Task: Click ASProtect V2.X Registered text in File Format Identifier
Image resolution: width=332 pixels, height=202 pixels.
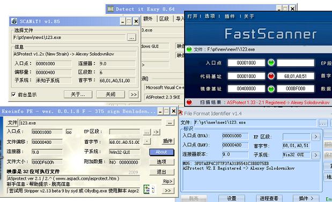Action: (x=239, y=168)
